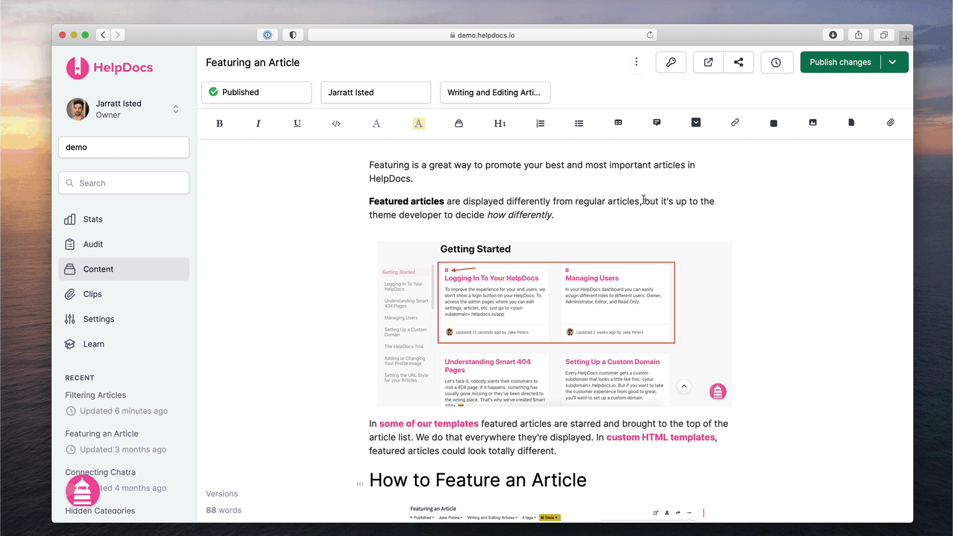Insert an image
This screenshot has height=536, width=953.
[x=813, y=122]
